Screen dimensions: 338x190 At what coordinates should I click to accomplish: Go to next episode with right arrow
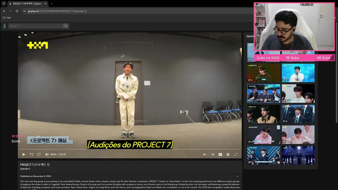point(212,154)
